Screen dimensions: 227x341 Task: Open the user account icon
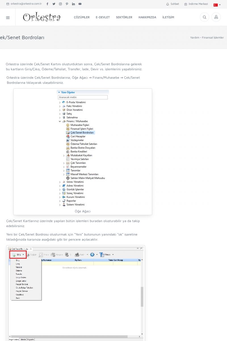coord(216,17)
